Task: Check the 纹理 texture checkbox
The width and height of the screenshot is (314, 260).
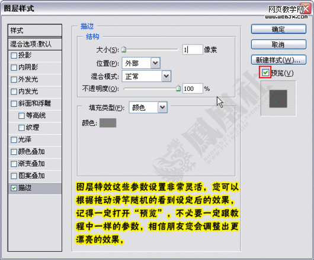Action: pyautogui.click(x=21, y=128)
